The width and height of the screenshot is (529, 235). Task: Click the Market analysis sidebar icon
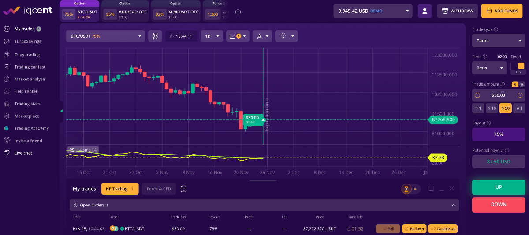(x=7, y=80)
